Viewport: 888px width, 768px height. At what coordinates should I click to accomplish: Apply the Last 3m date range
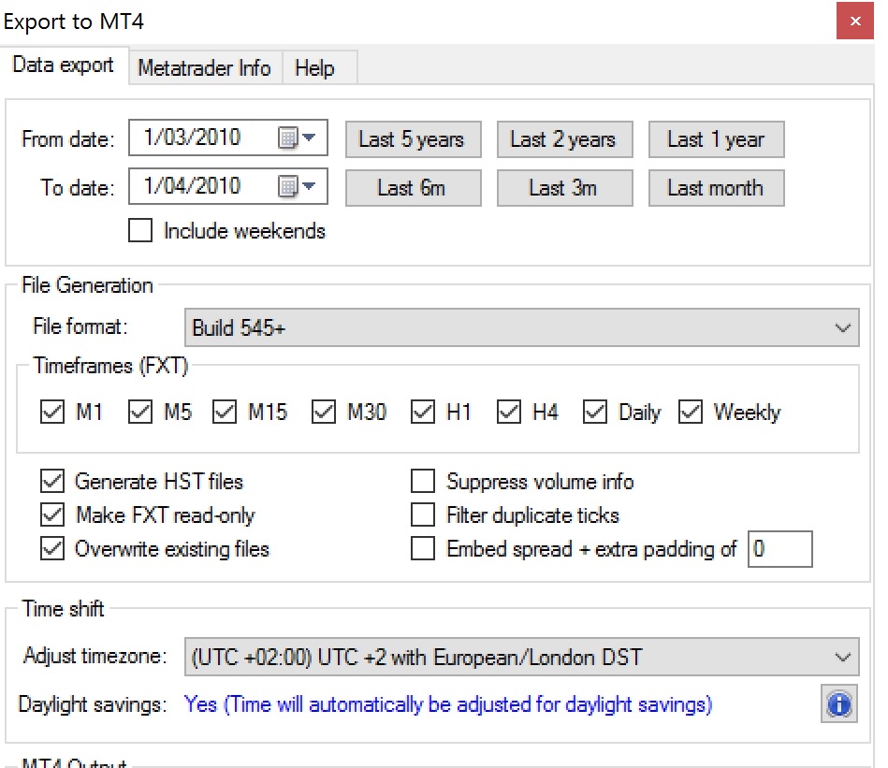[x=564, y=188]
